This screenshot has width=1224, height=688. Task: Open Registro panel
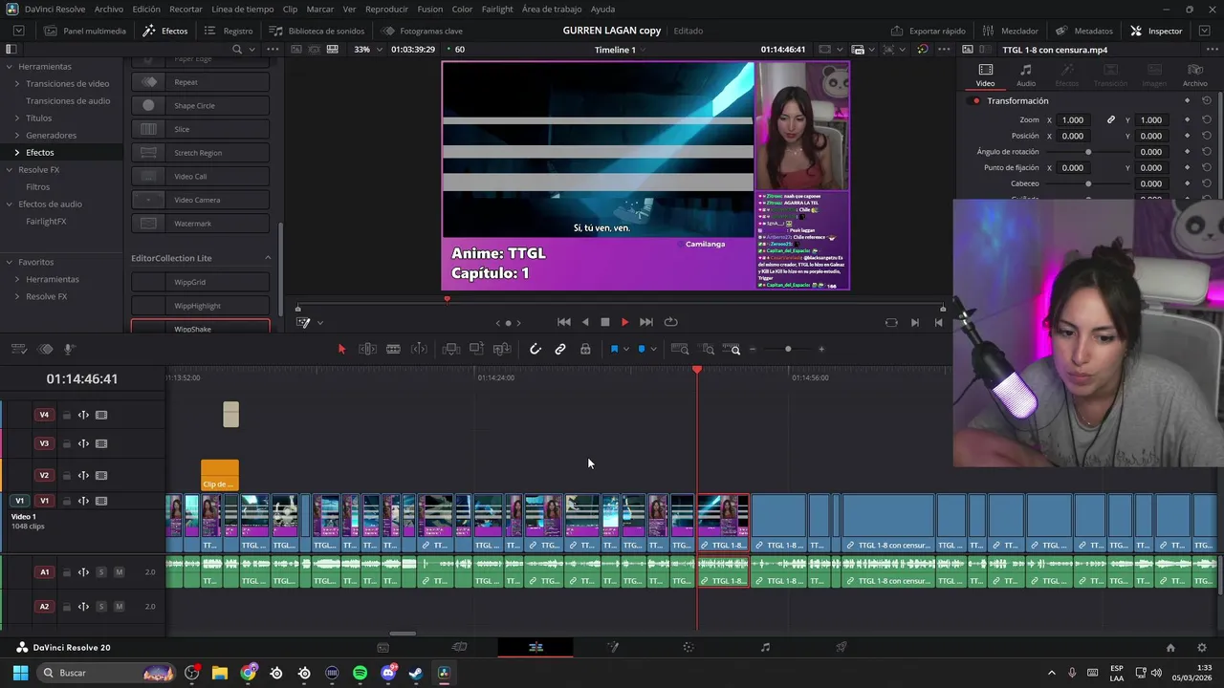(x=229, y=31)
